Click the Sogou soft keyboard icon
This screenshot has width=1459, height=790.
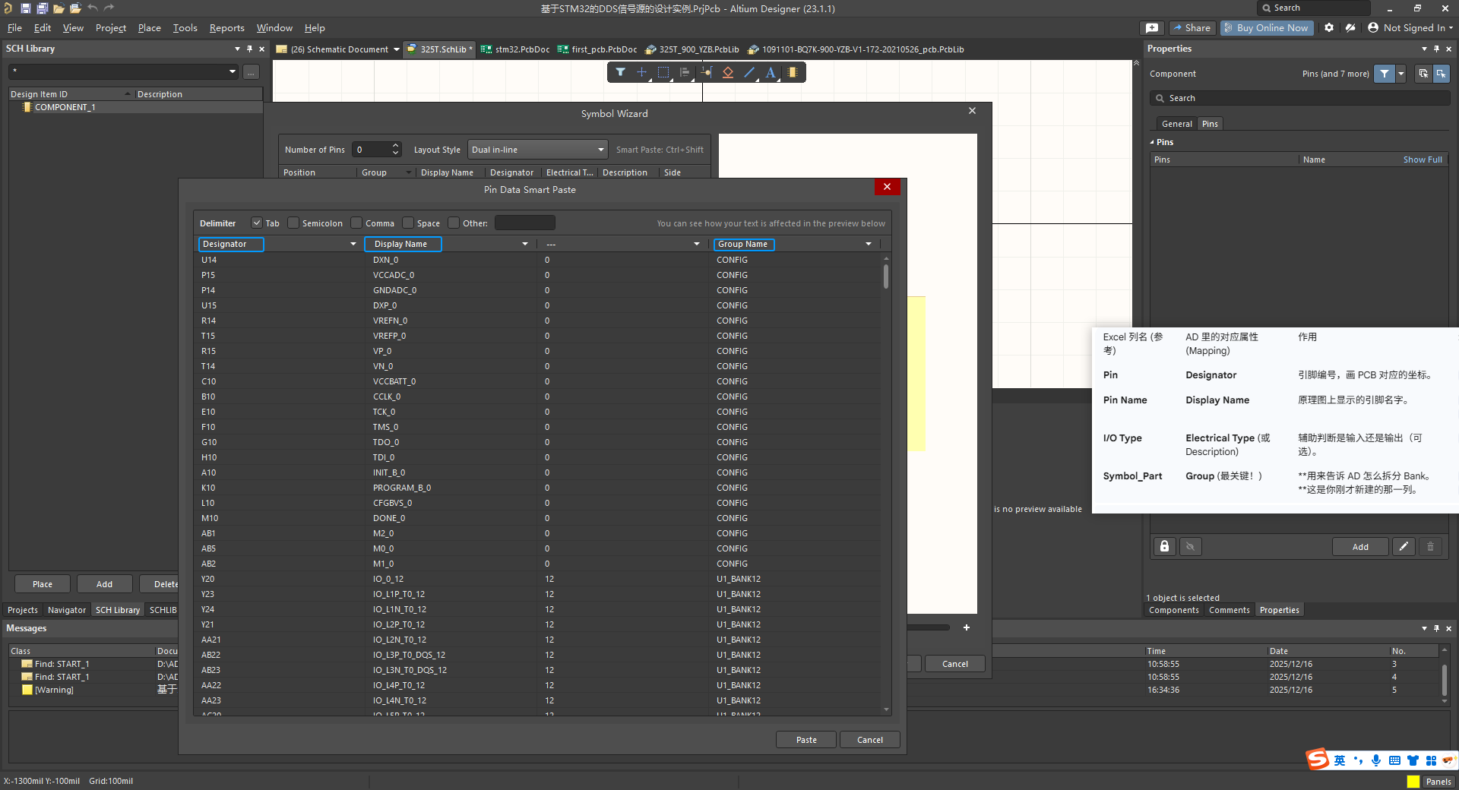pyautogui.click(x=1394, y=760)
